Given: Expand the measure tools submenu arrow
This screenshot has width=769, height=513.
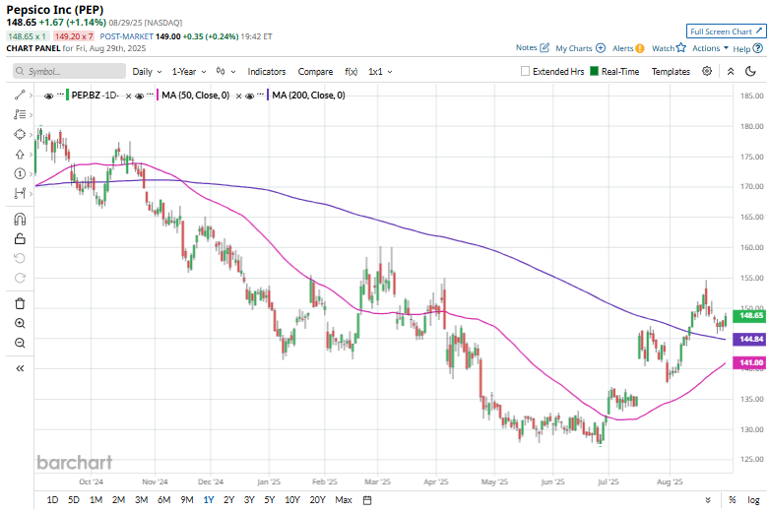Looking at the screenshot, I should [x=31, y=193].
